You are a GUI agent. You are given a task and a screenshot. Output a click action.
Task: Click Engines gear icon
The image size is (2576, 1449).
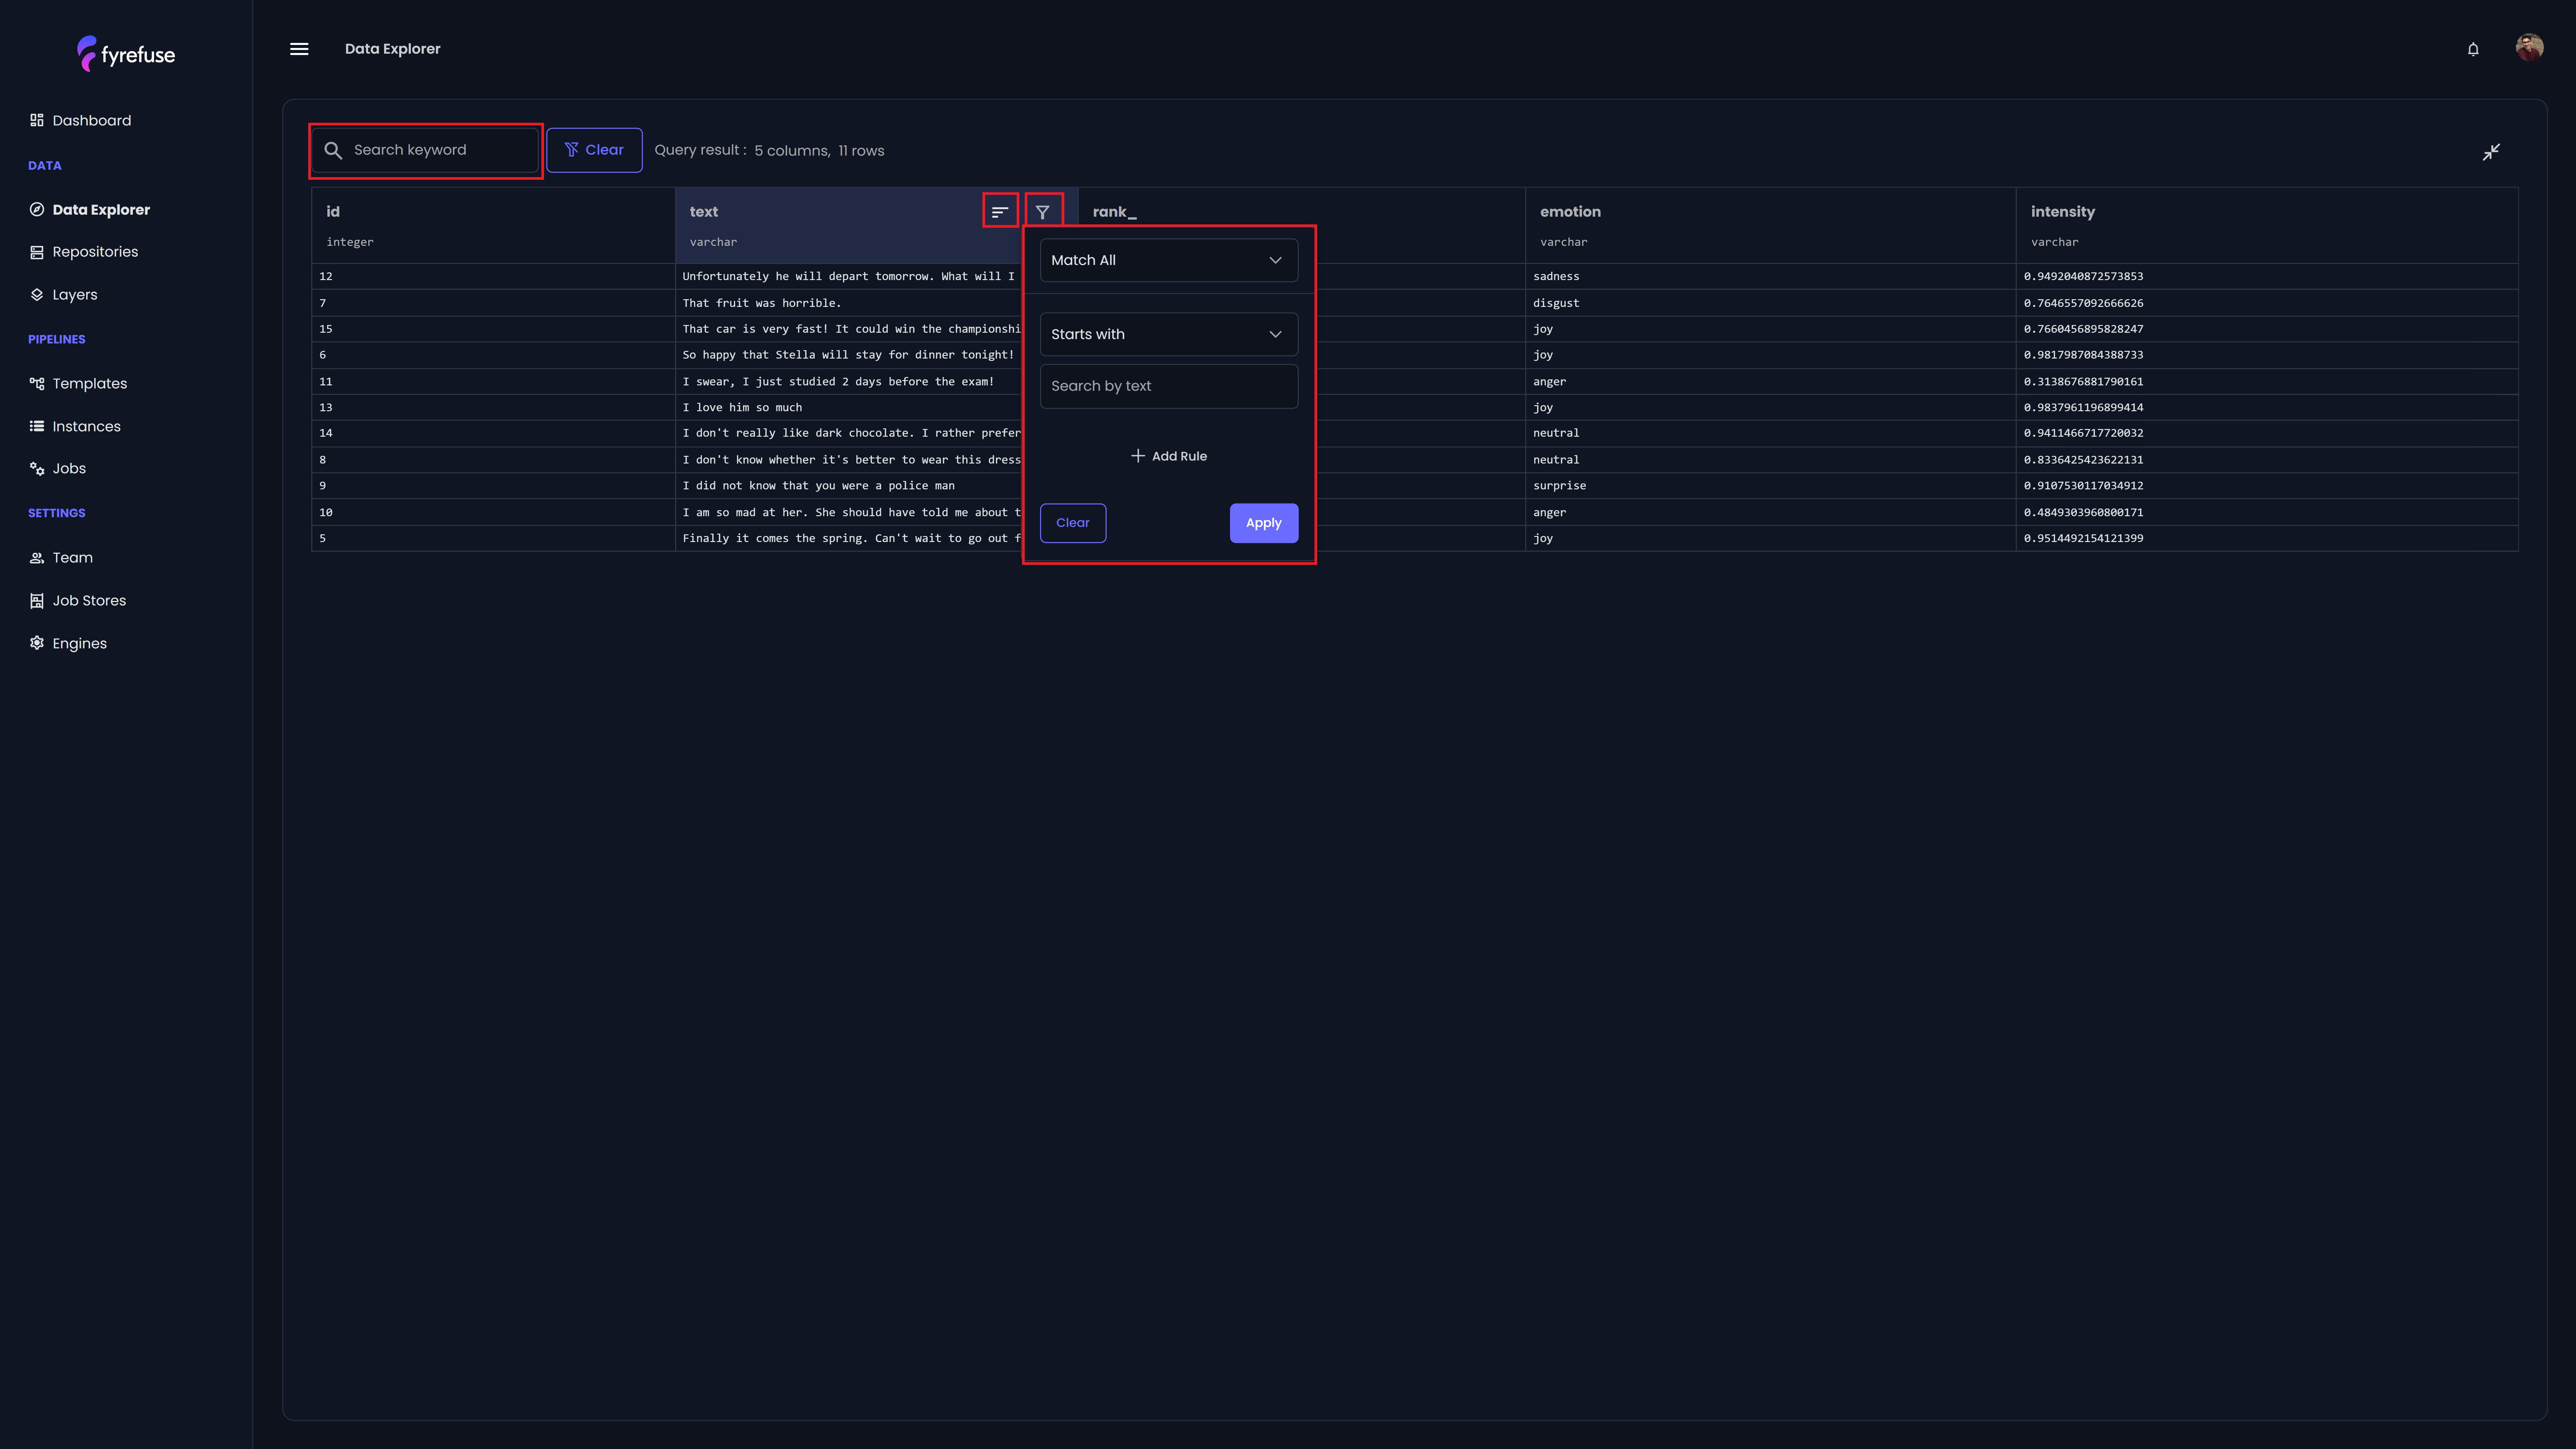tap(37, 643)
